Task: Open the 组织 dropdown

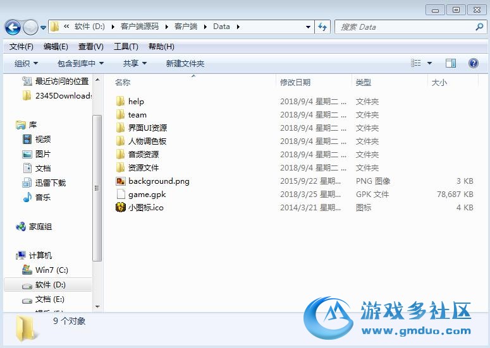Action: (x=27, y=64)
